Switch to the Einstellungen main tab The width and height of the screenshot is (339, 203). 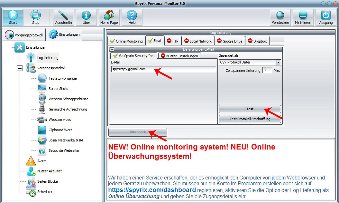coord(64,34)
